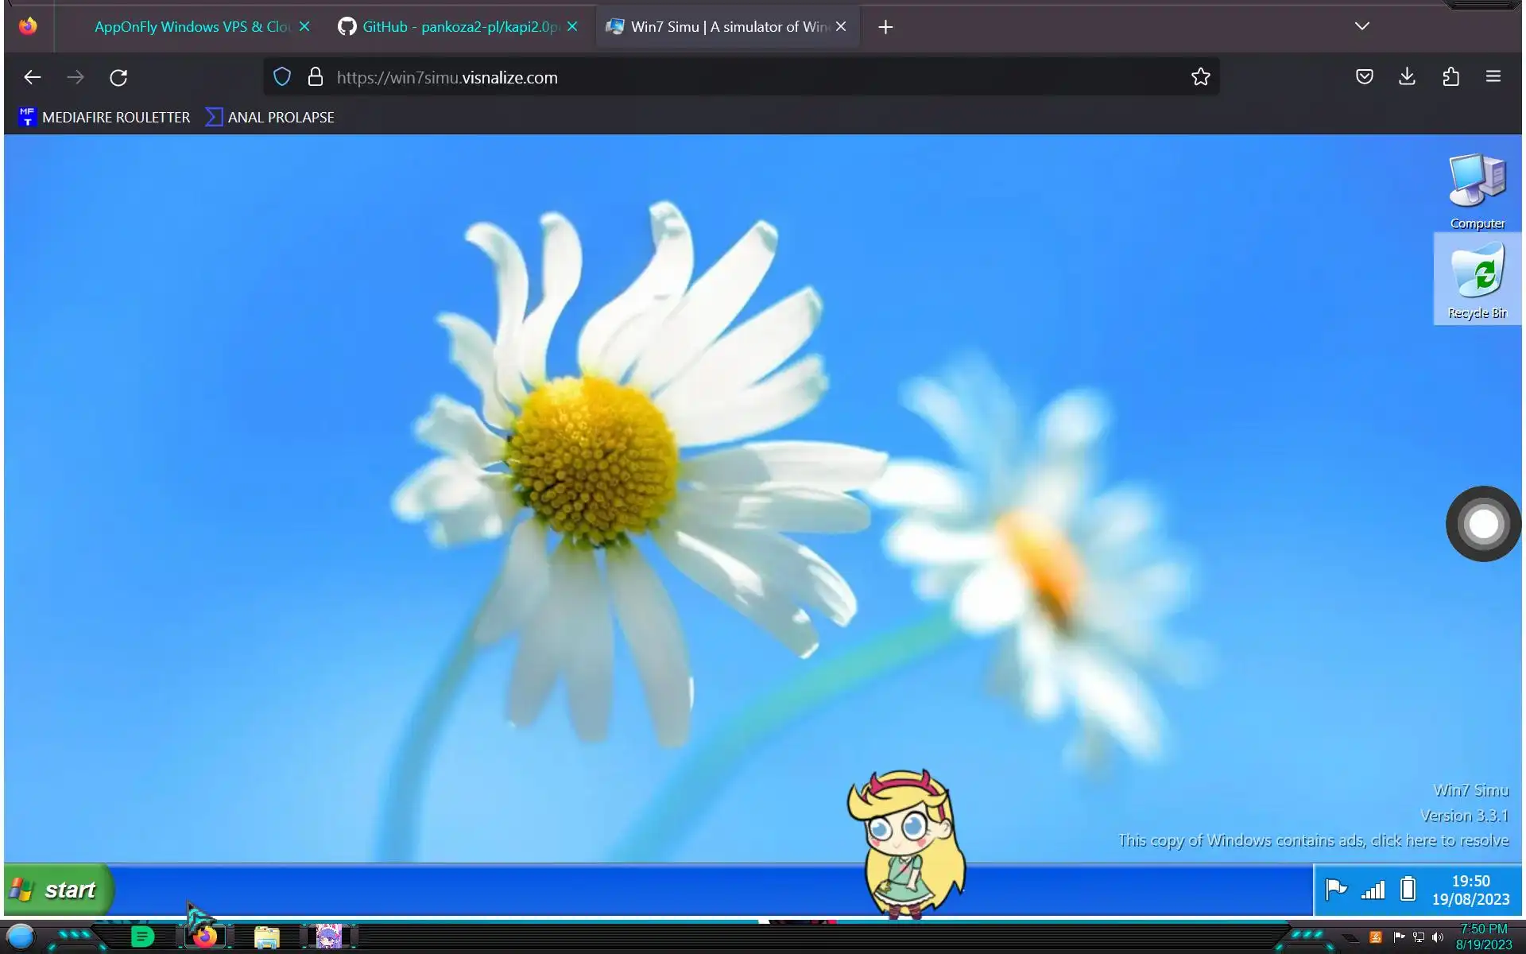Open the site padlock security info
The image size is (1526, 954).
tap(316, 77)
